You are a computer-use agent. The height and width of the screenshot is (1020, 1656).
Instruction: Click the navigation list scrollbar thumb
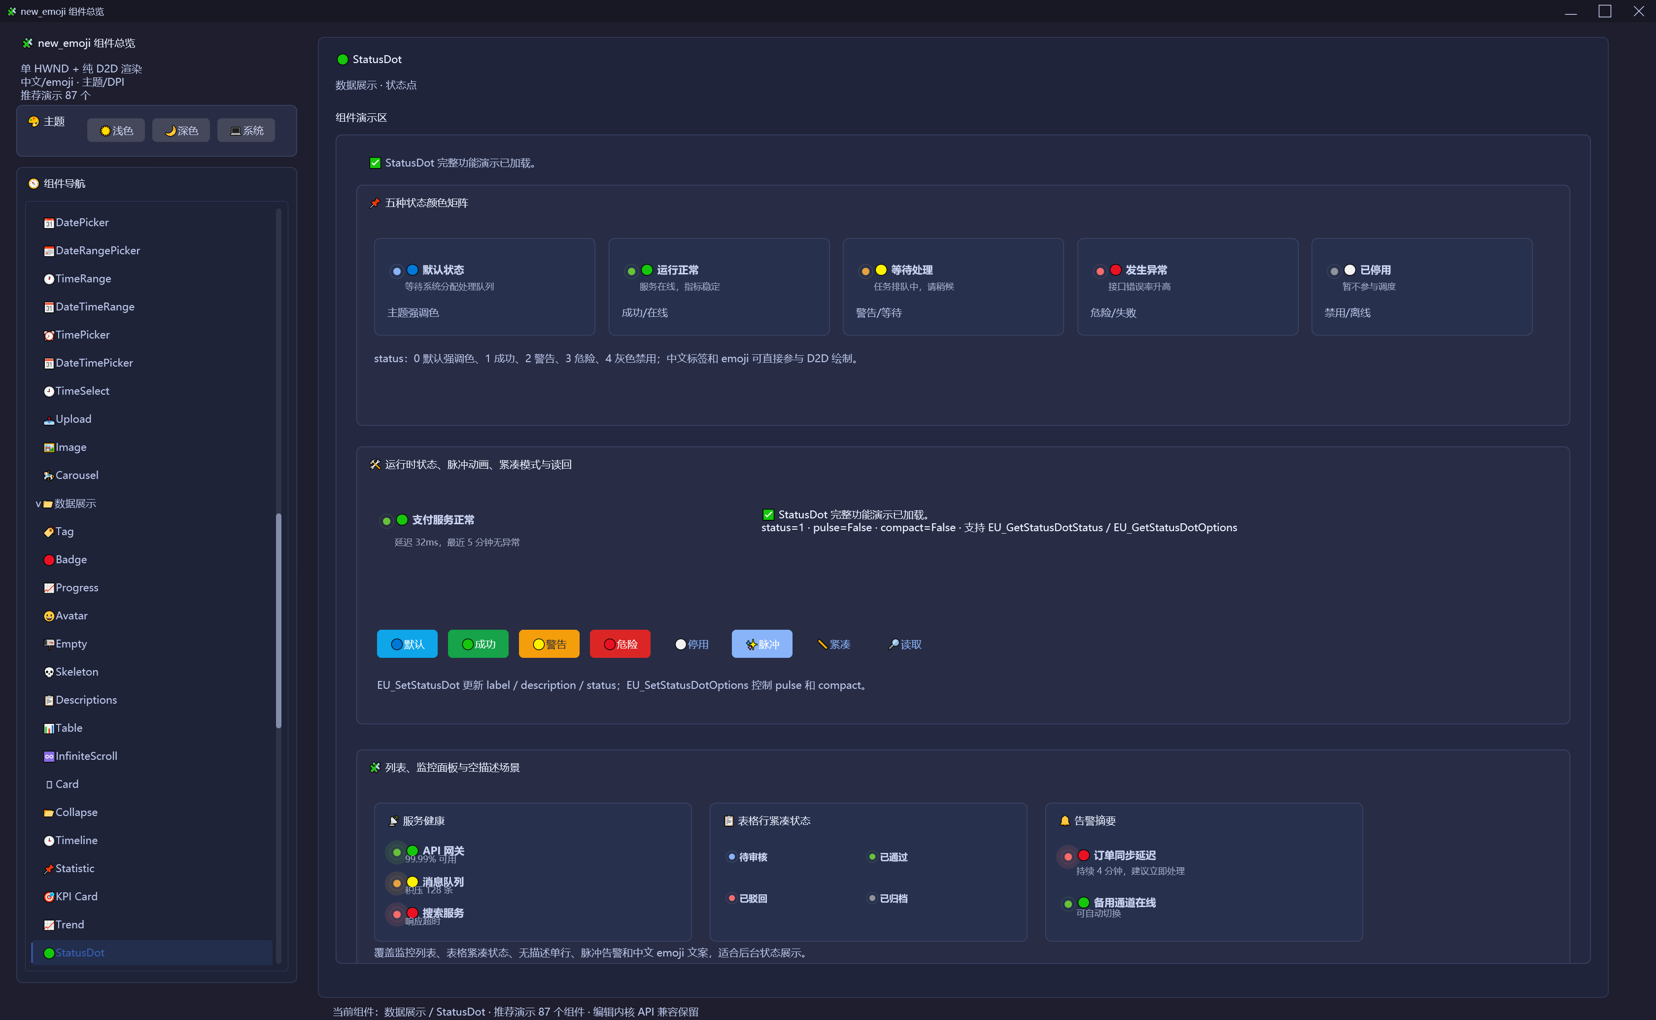click(x=278, y=621)
